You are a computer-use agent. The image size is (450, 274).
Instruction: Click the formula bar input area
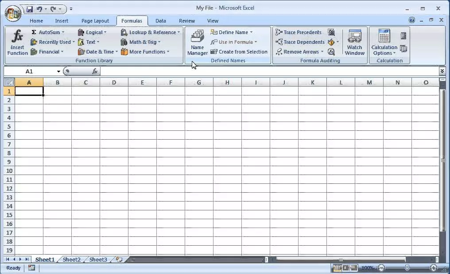click(x=269, y=71)
